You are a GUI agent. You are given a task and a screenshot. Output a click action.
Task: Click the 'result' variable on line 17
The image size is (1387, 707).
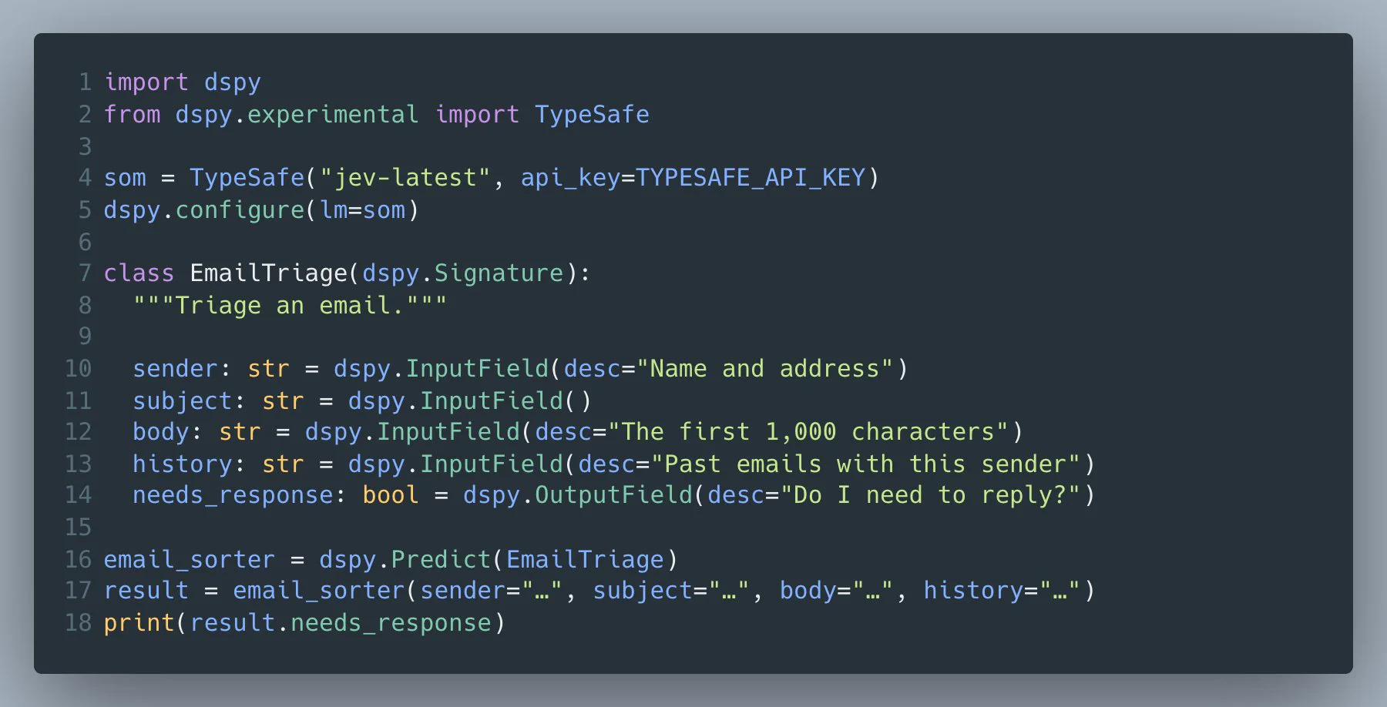pyautogui.click(x=146, y=591)
